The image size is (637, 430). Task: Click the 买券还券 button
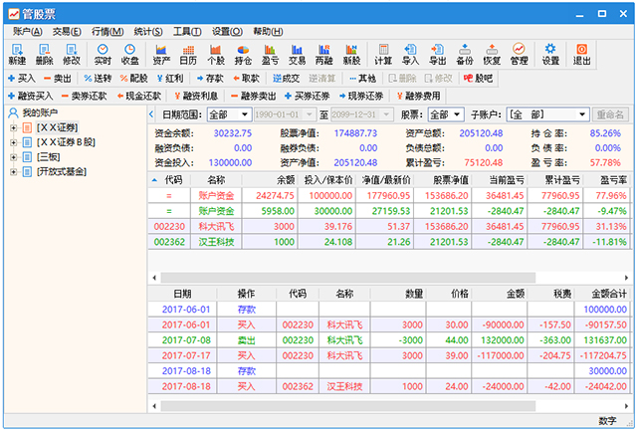(x=308, y=96)
